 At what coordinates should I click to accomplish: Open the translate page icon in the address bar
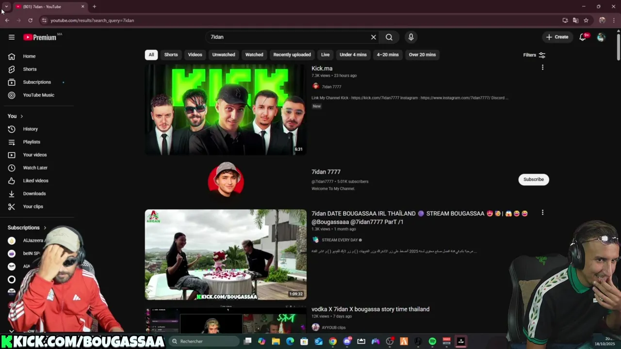[x=575, y=20]
